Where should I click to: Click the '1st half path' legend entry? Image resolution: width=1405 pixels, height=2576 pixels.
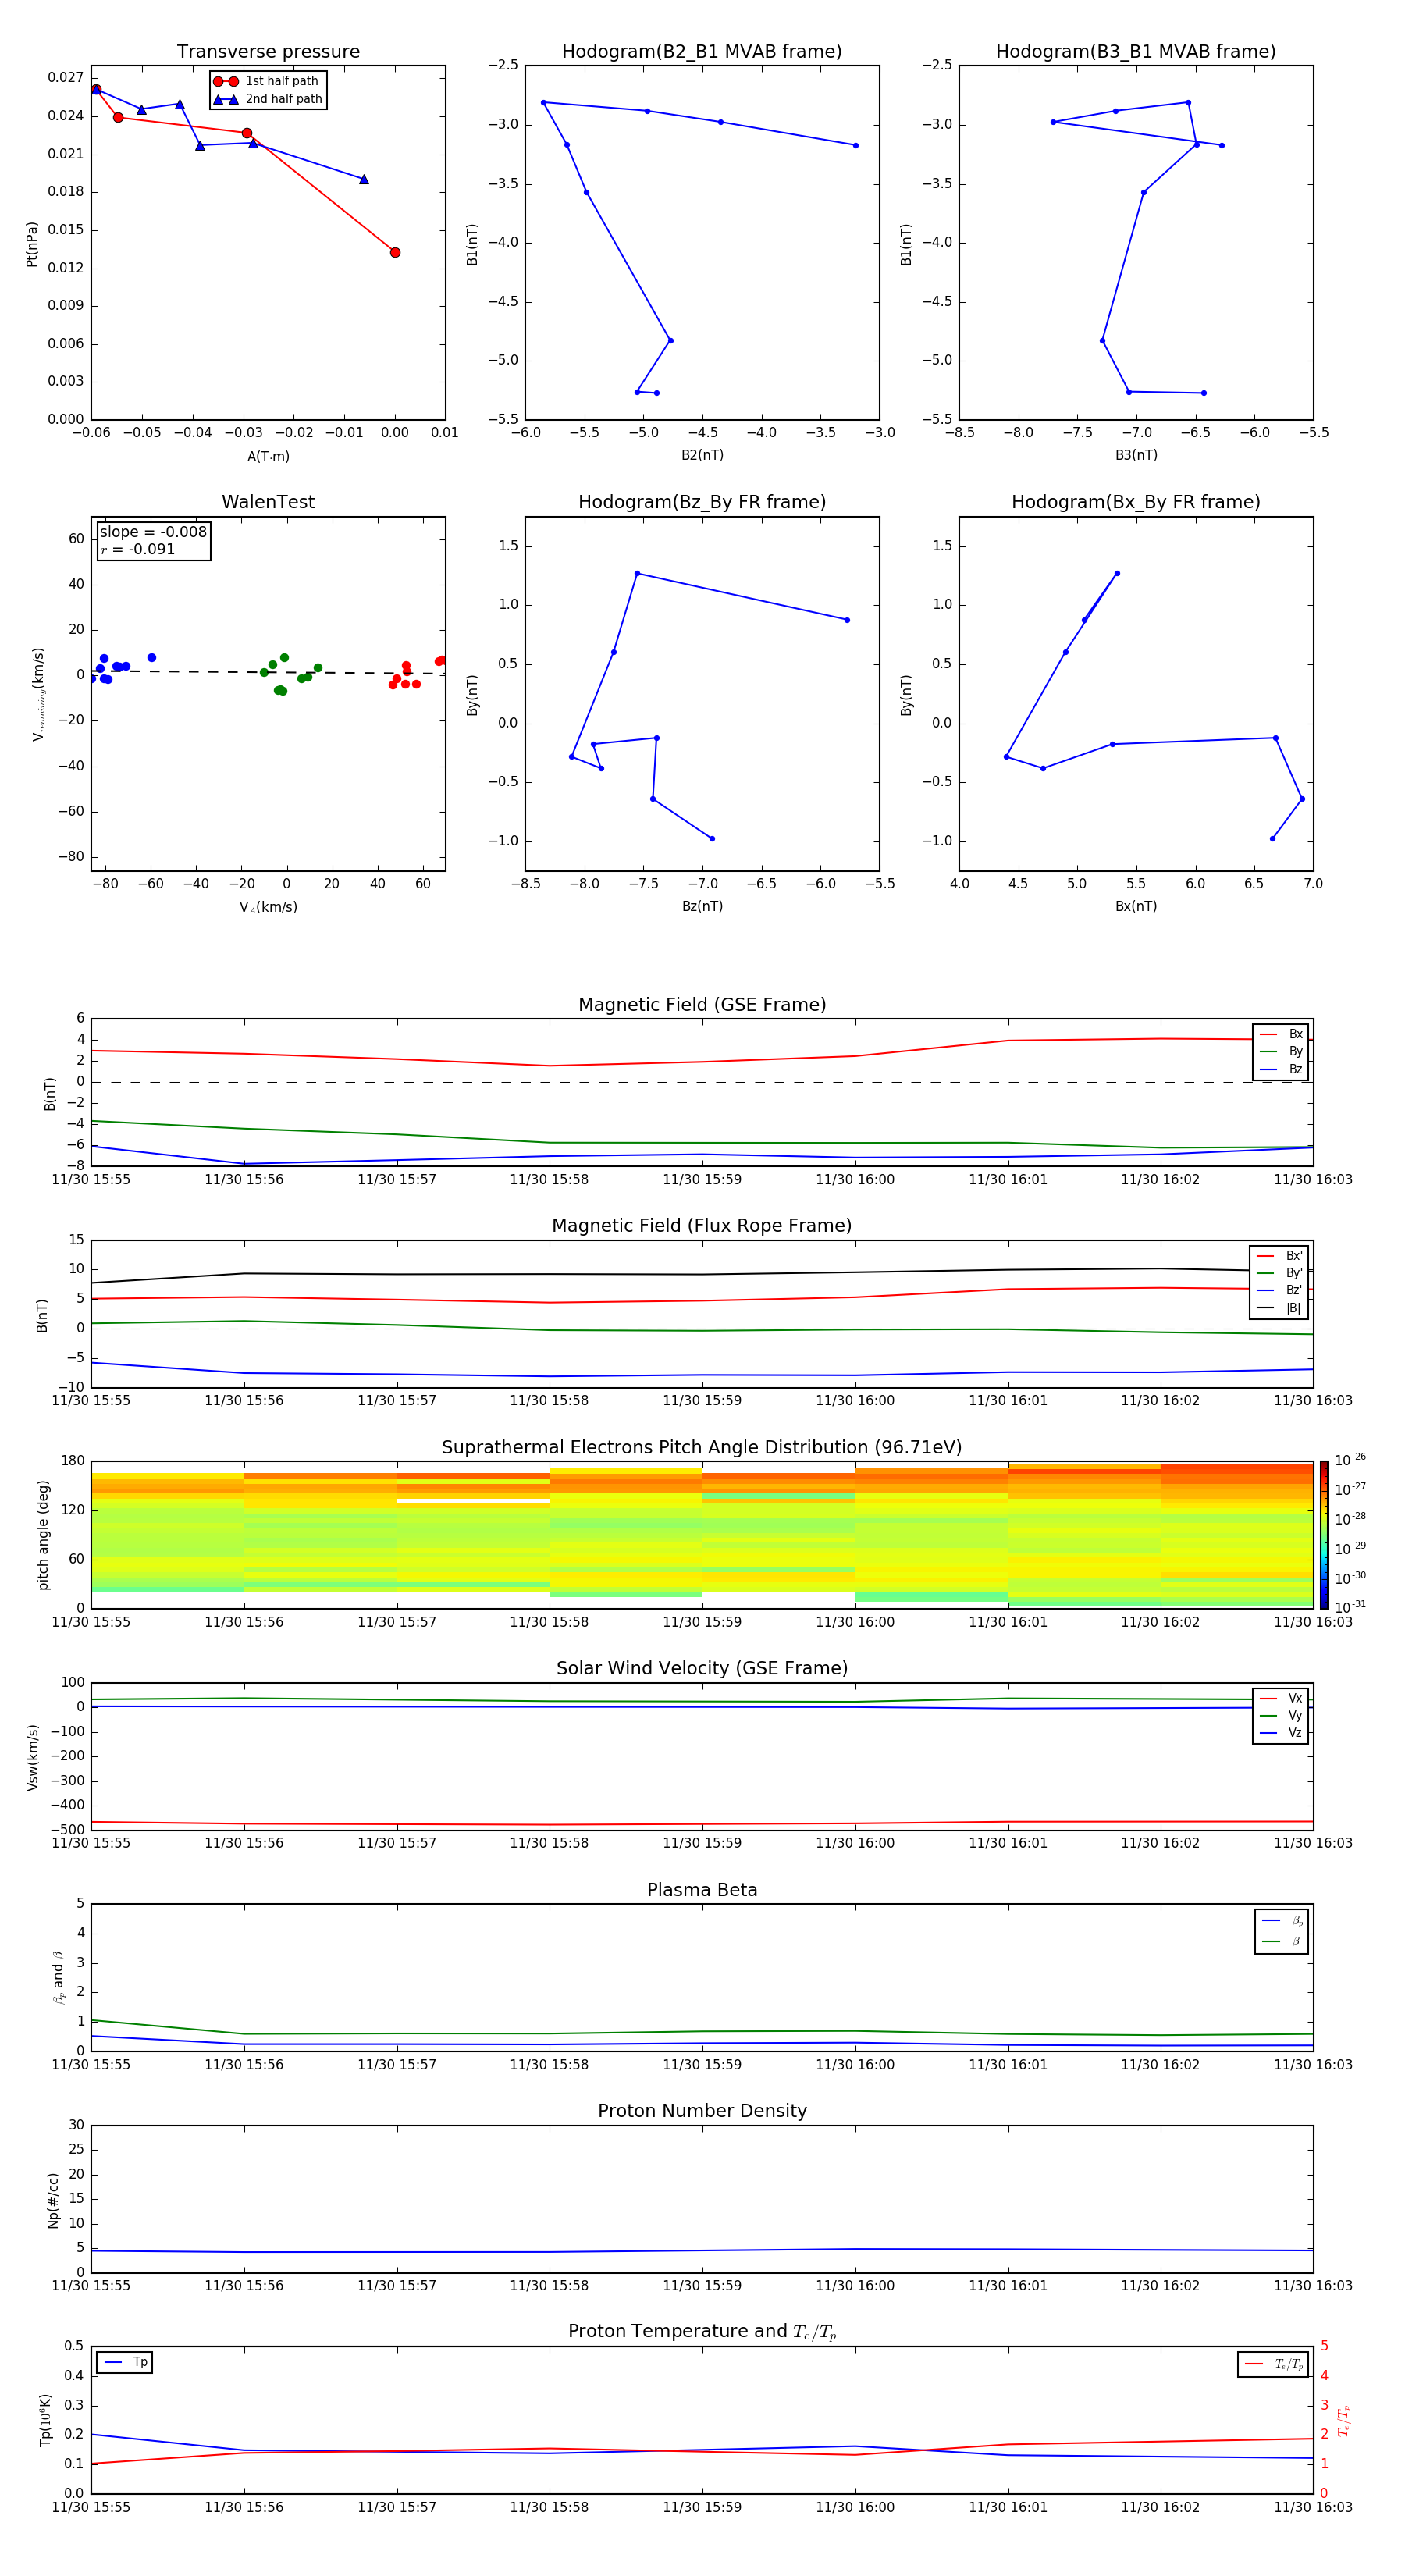click(267, 81)
